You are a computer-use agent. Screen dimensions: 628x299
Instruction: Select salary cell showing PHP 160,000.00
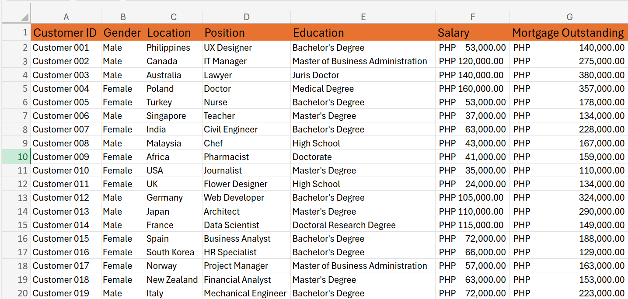coord(471,89)
